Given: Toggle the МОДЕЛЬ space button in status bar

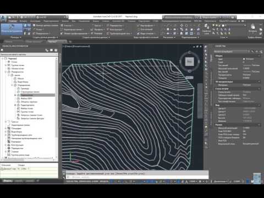Looking at the screenshot, I should pyautogui.click(x=103, y=182).
